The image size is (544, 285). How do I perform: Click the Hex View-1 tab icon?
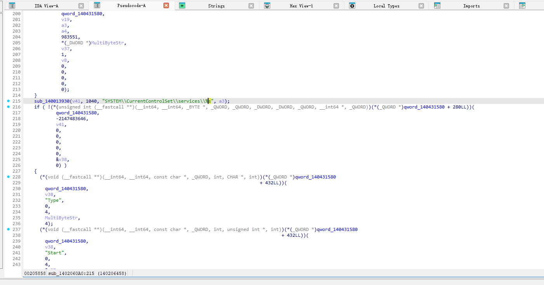click(x=267, y=6)
